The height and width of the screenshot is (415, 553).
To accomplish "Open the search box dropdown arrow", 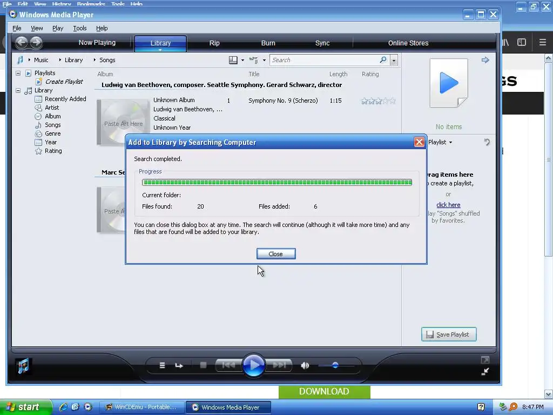I will (394, 61).
